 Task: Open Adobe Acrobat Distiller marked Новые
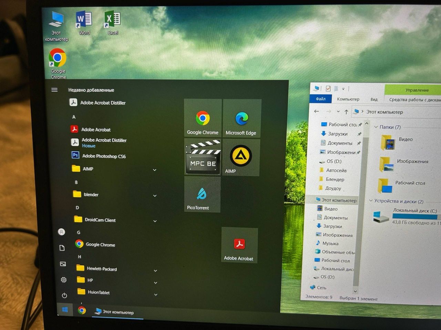pos(99,142)
